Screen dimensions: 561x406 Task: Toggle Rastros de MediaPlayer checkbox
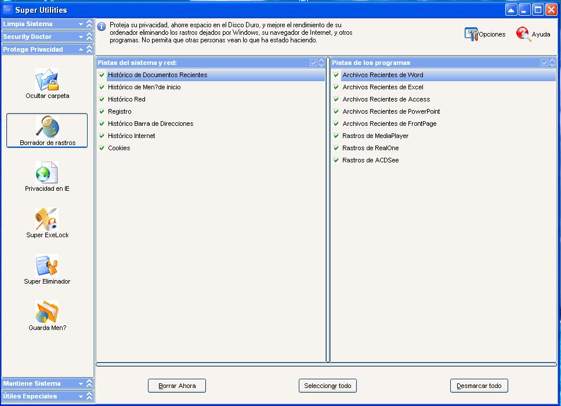[336, 136]
